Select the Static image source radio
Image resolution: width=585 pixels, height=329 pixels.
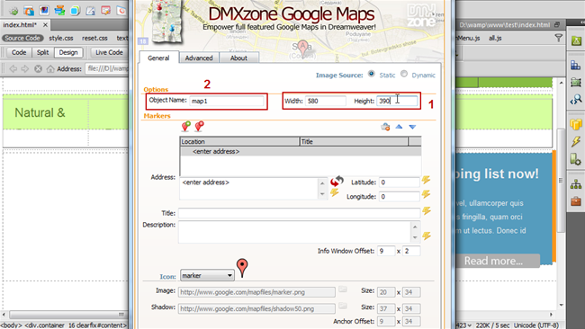click(371, 74)
